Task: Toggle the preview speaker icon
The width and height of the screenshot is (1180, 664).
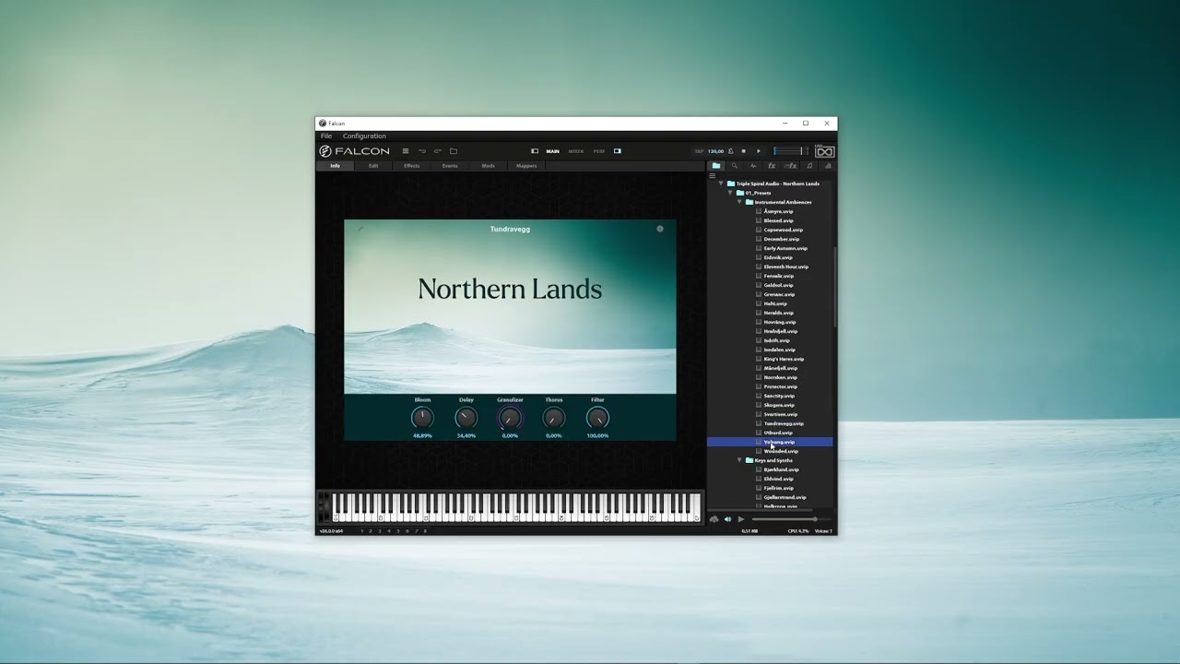Action: click(727, 519)
